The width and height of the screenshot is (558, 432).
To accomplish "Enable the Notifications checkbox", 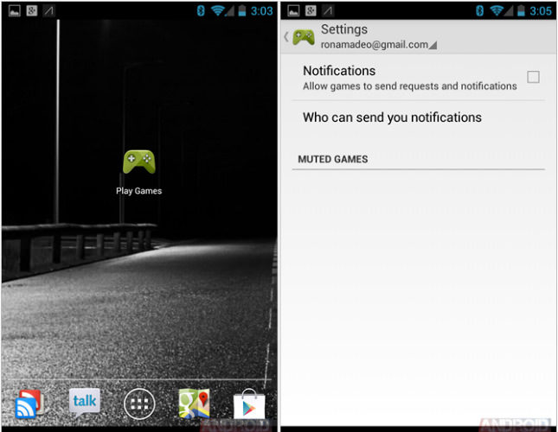I will pyautogui.click(x=533, y=77).
